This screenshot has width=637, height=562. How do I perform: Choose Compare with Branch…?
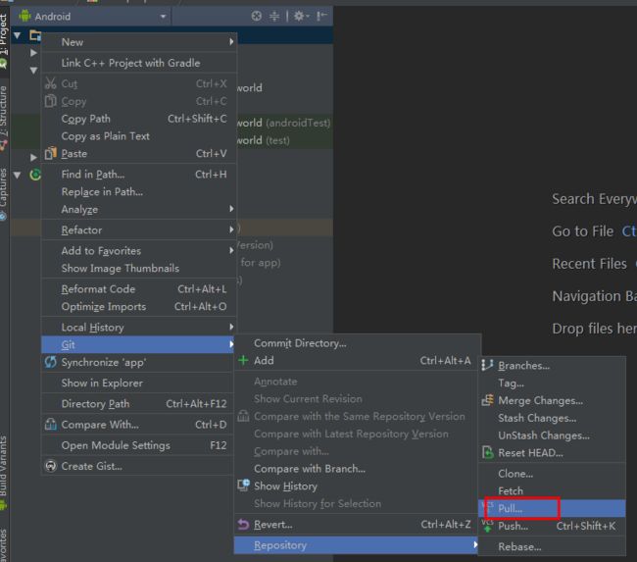point(357,469)
